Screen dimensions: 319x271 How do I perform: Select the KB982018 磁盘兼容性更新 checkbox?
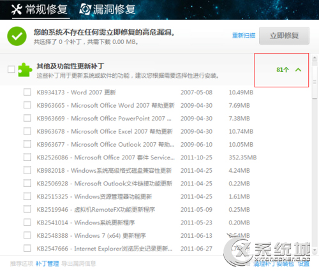(x=27, y=170)
